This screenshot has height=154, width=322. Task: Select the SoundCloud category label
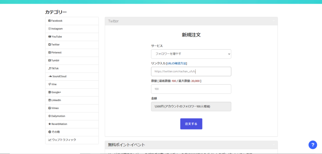pyautogui.click(x=59, y=76)
